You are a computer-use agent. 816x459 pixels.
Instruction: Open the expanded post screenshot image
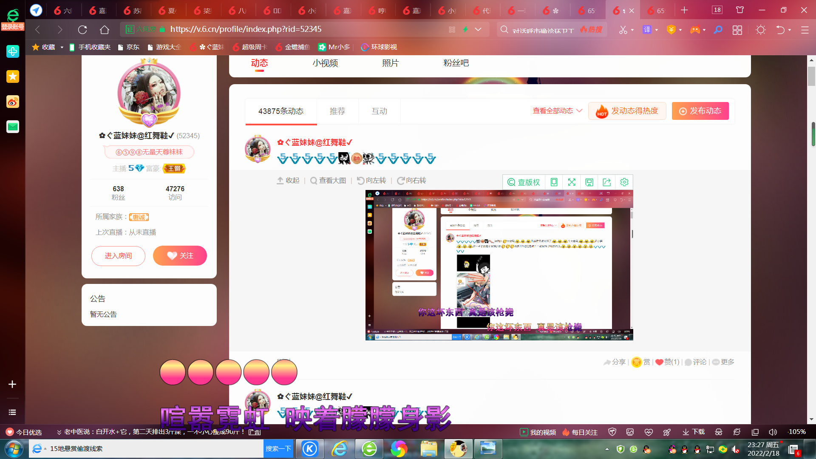499,265
